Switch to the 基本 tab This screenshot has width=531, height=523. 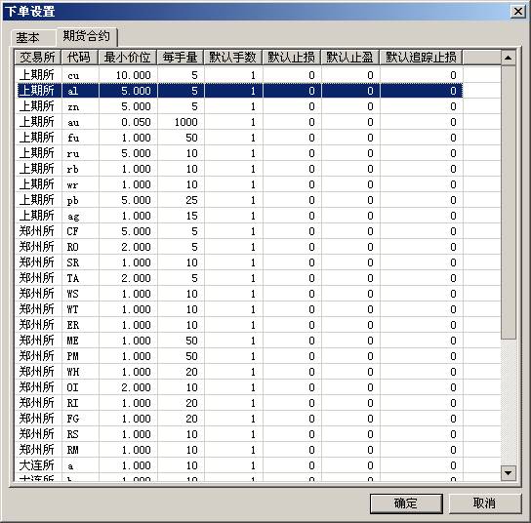click(33, 38)
